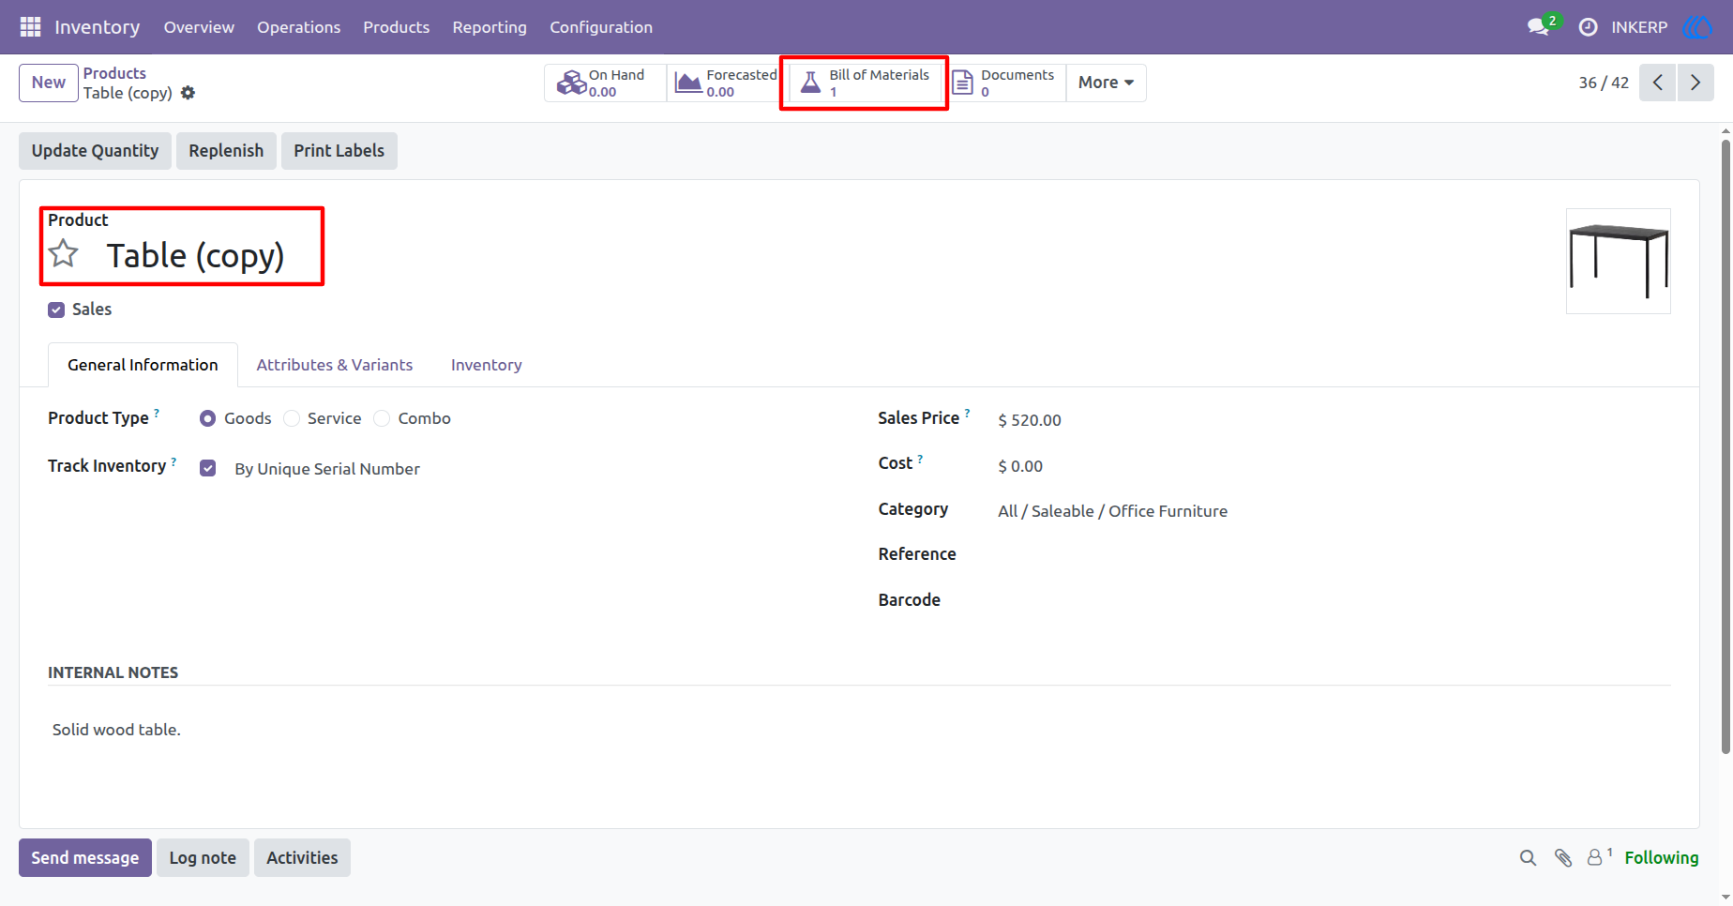Open the By Unique Serial Number selector
The image size is (1733, 906).
tap(327, 469)
